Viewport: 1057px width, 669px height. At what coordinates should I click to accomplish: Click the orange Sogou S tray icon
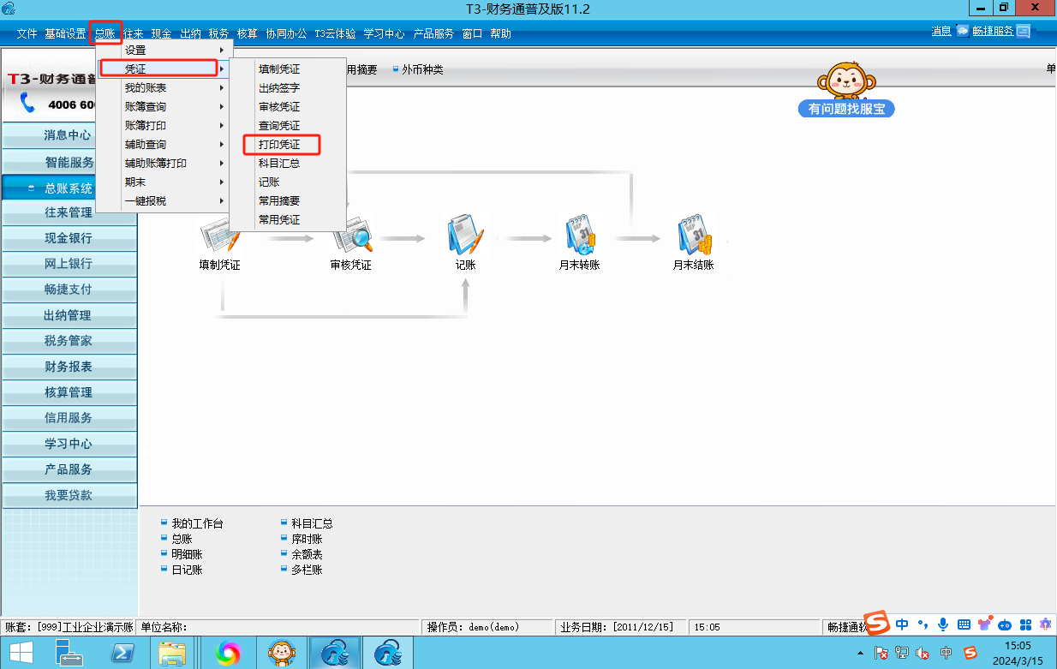coord(970,653)
